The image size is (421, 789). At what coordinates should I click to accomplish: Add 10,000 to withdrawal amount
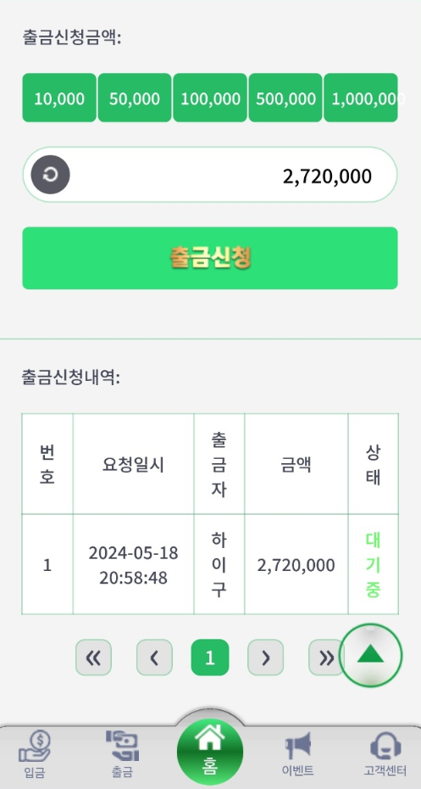pyautogui.click(x=59, y=98)
